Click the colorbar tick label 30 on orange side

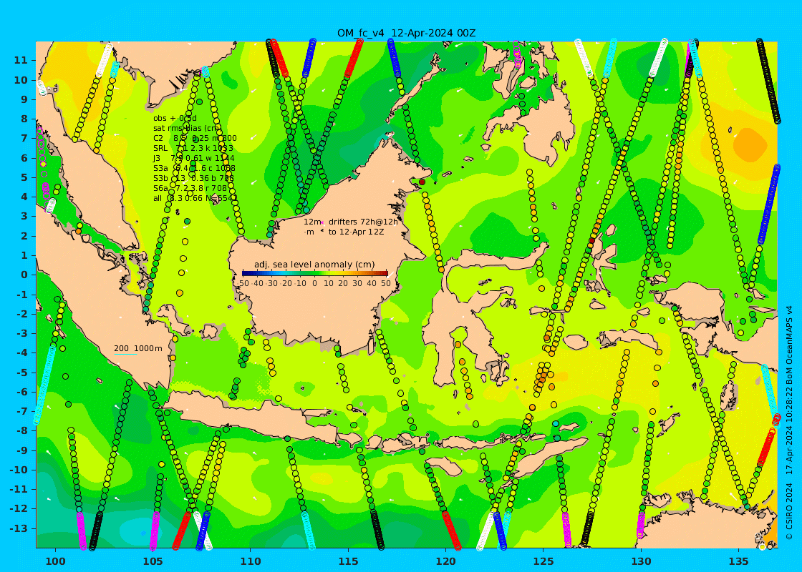(357, 283)
